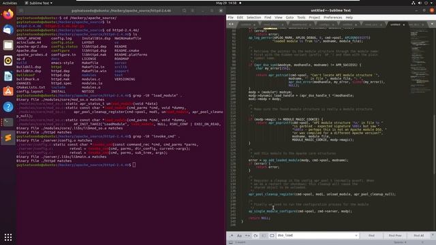
Task: Click MODULE_MAGIC_COOKIE condition line
Action: pos(286,119)
